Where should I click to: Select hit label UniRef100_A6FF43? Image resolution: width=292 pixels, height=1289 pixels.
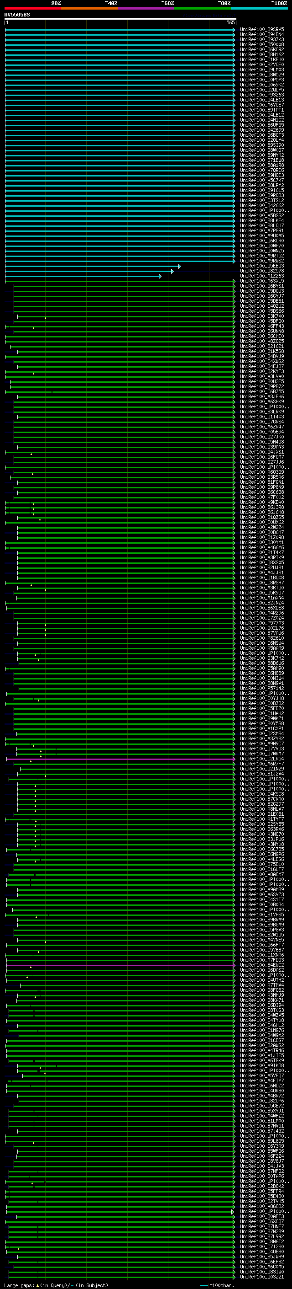pyautogui.click(x=262, y=326)
